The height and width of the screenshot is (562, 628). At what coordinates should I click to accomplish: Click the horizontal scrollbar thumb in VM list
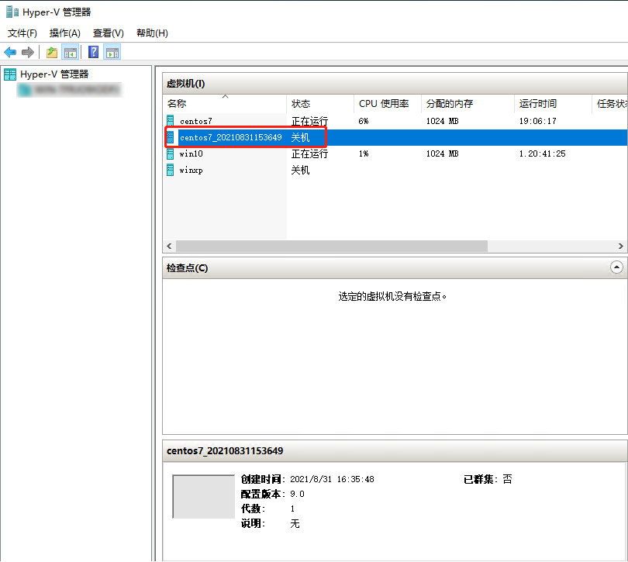332,246
